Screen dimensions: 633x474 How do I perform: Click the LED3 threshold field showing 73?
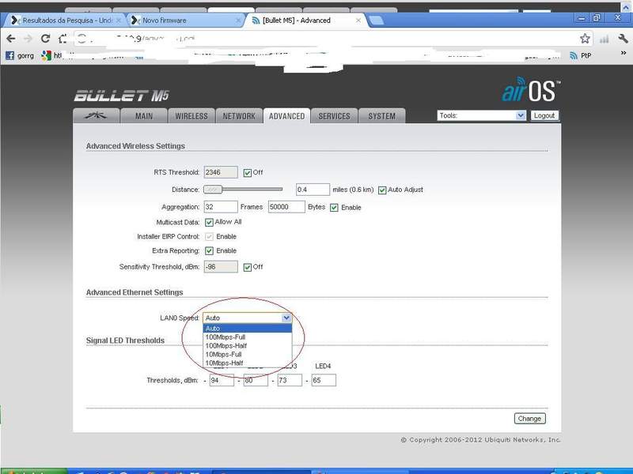point(290,380)
